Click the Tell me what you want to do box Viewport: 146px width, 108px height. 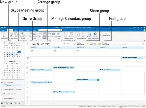(x=50, y=30)
